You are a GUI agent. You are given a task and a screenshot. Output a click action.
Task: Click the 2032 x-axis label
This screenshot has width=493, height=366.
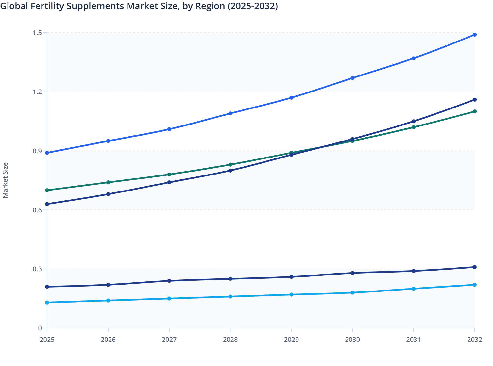(474, 340)
